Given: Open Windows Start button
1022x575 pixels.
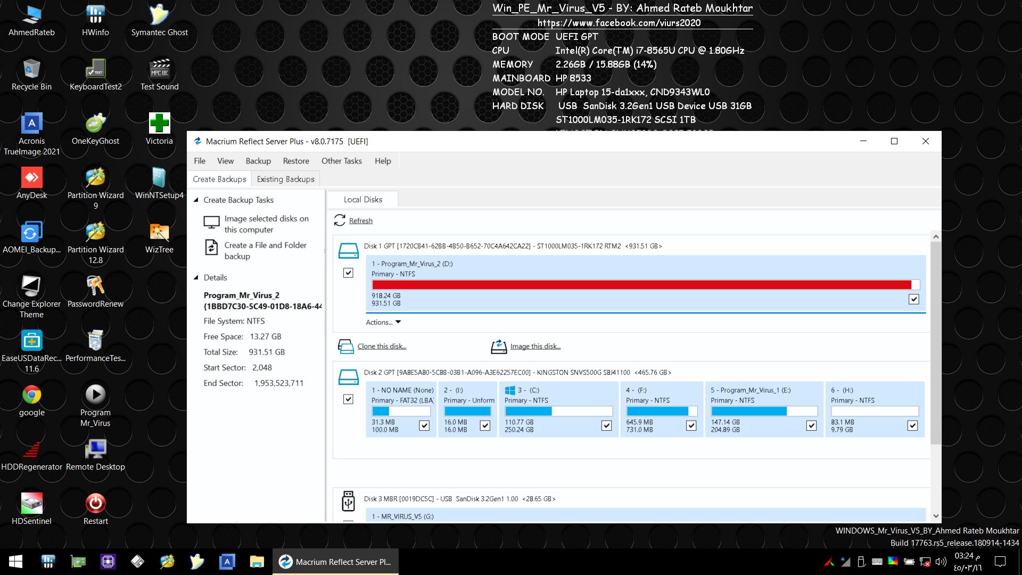Looking at the screenshot, I should tap(15, 562).
